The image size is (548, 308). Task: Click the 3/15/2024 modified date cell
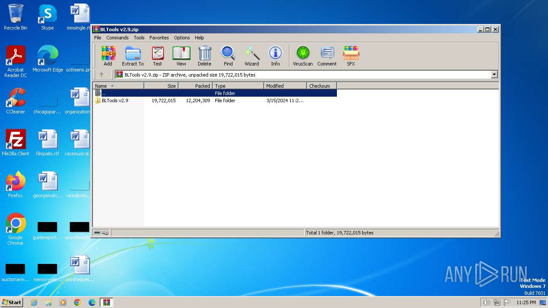[285, 101]
